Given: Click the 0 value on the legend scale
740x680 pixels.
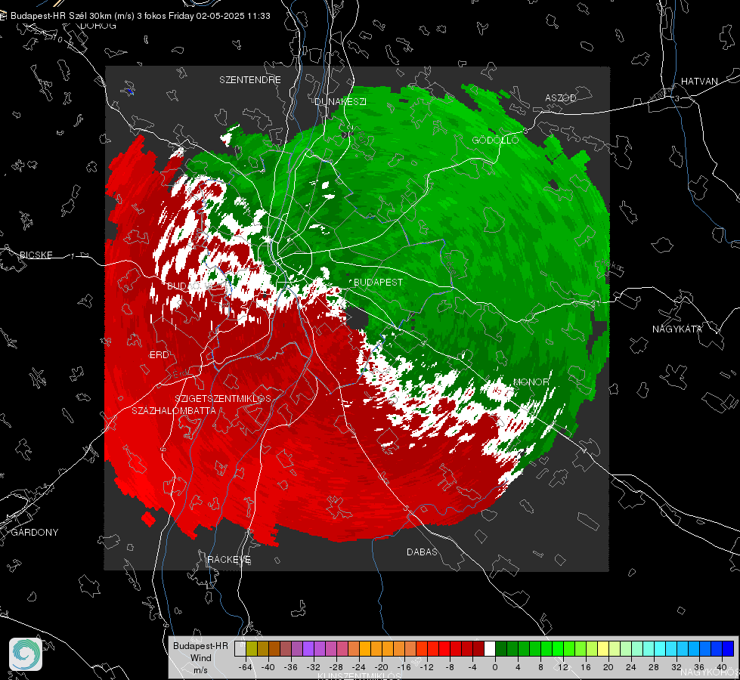Looking at the screenshot, I should [495, 667].
